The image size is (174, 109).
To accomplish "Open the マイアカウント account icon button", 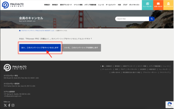I will (x=168, y=5).
